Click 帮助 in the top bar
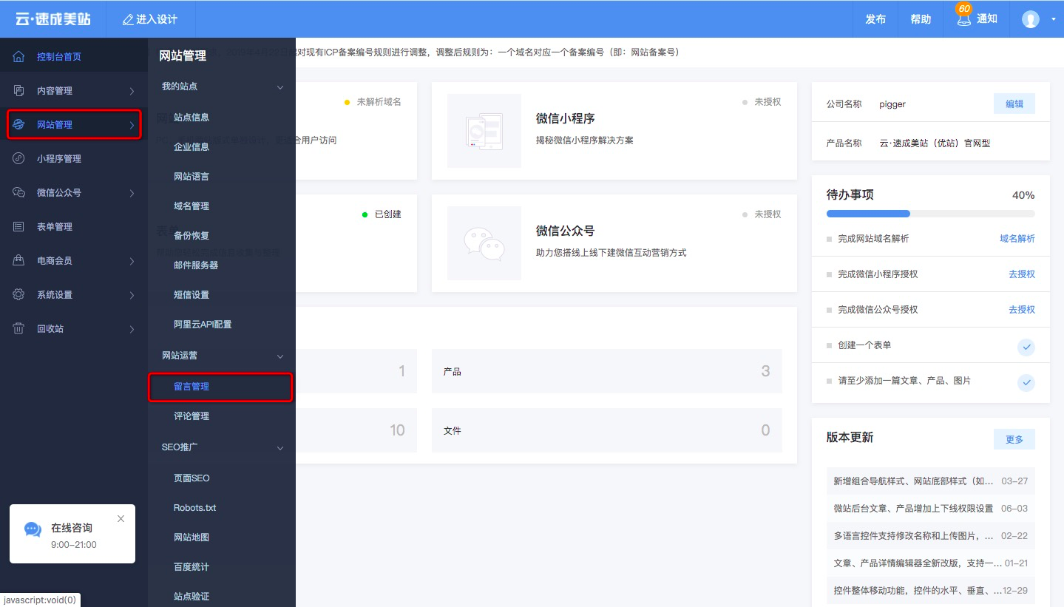 click(921, 19)
